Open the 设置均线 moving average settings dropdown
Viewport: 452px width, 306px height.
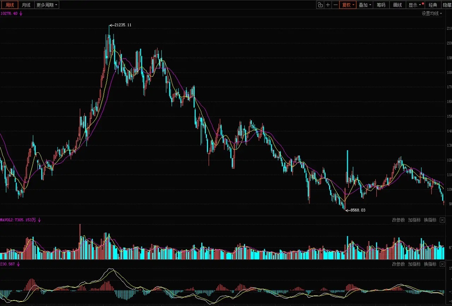click(432, 13)
